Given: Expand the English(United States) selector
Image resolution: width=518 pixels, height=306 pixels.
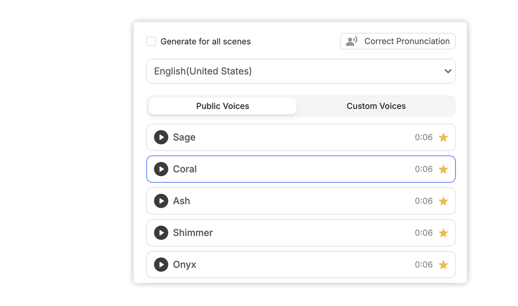Looking at the screenshot, I should pyautogui.click(x=301, y=71).
